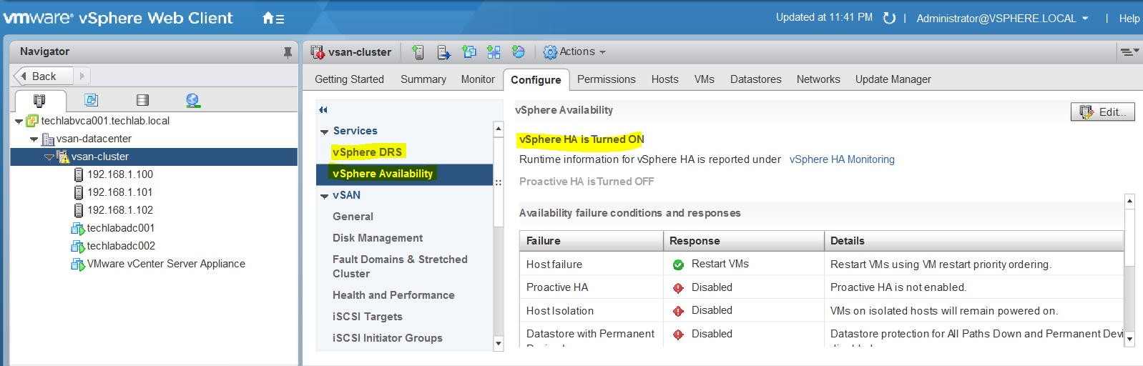The width and height of the screenshot is (1143, 366).
Task: Move hosts into the cluster icon
Action: [443, 51]
